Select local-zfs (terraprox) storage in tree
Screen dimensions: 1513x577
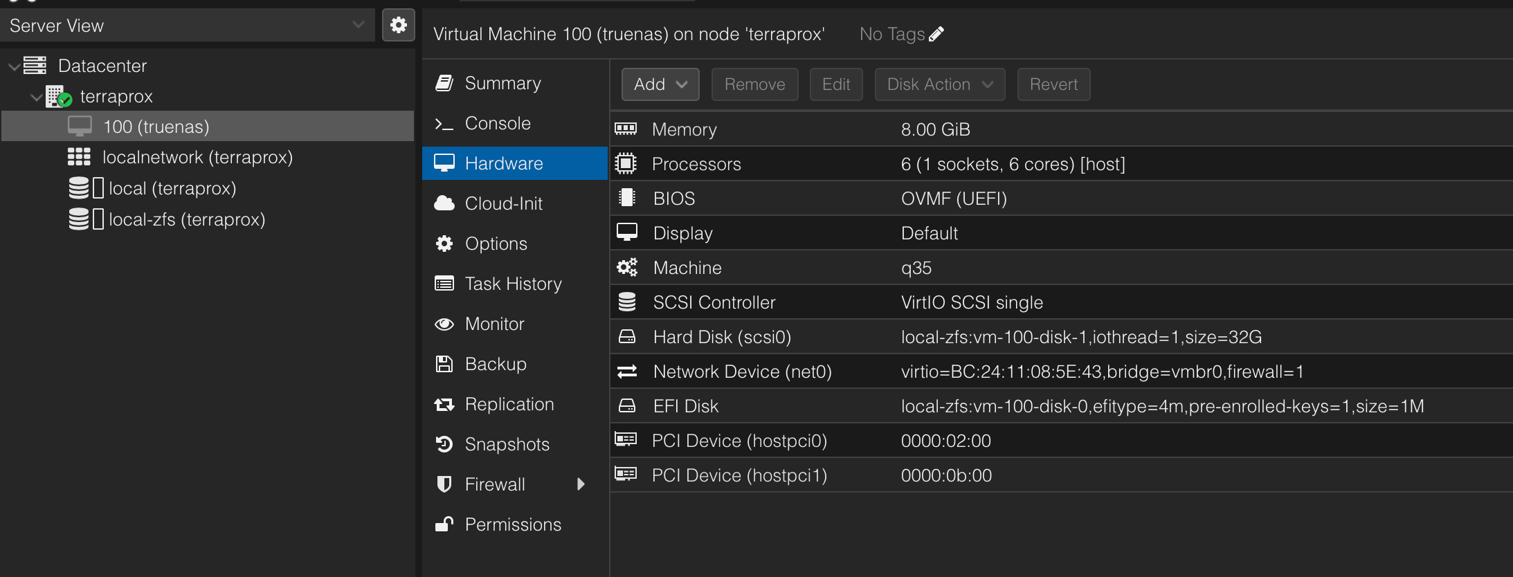click(x=187, y=219)
